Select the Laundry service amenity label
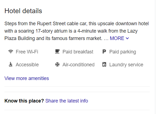This screenshot has height=114, width=166. [x=126, y=65]
